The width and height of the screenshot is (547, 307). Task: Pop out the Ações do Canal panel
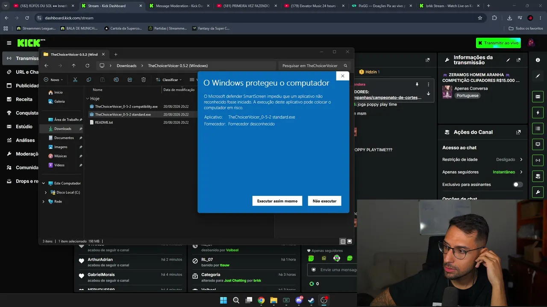(x=518, y=132)
